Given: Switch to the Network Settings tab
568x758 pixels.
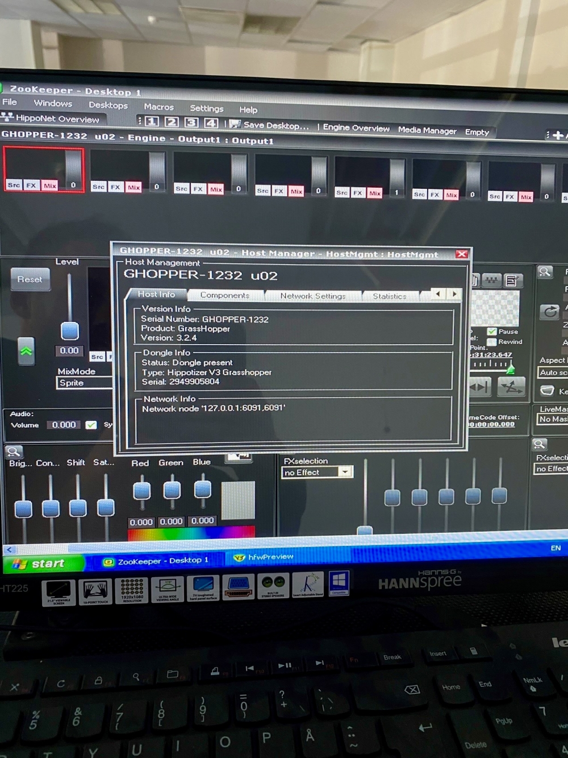Looking at the screenshot, I should click(312, 296).
